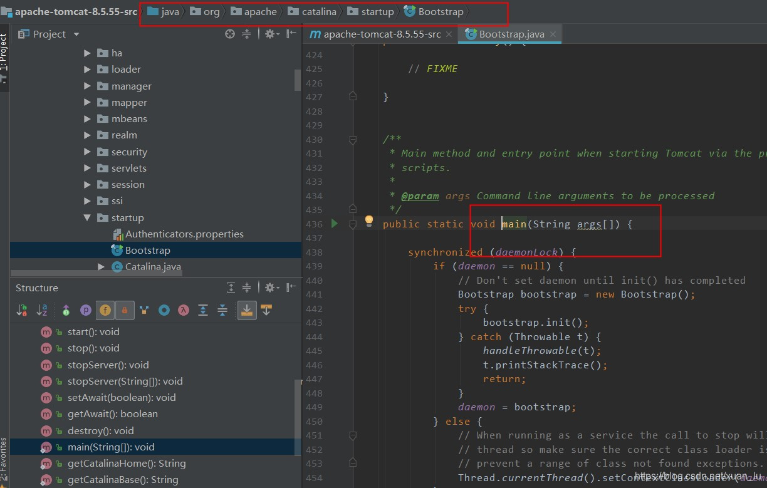Click the lightbulb intention icon
This screenshot has width=767, height=488.
[369, 221]
